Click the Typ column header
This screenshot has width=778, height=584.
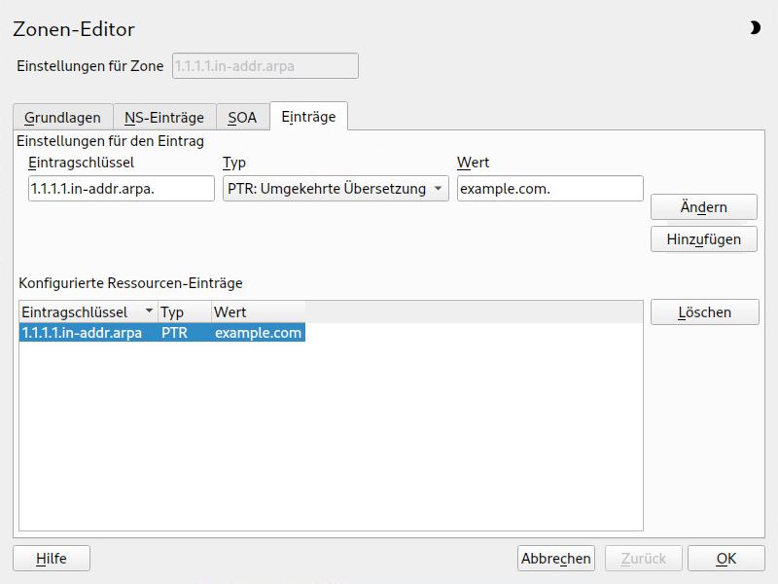185,311
